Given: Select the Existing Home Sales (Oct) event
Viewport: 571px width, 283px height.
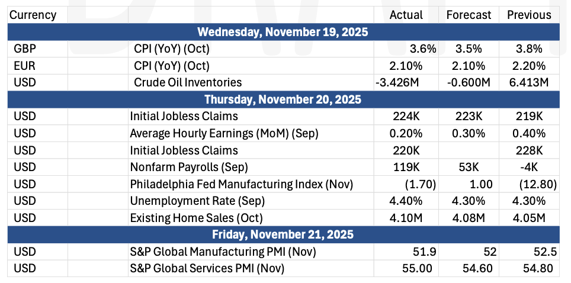Looking at the screenshot, I should point(196,218).
